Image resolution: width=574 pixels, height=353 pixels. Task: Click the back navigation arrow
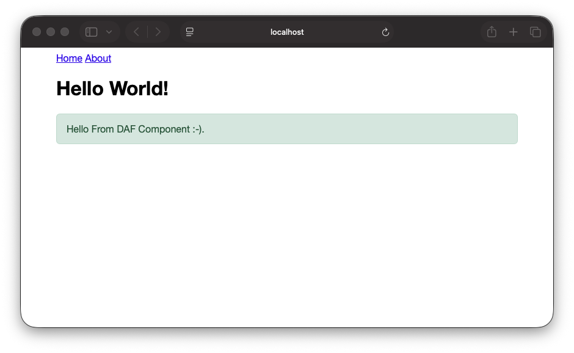pos(136,32)
